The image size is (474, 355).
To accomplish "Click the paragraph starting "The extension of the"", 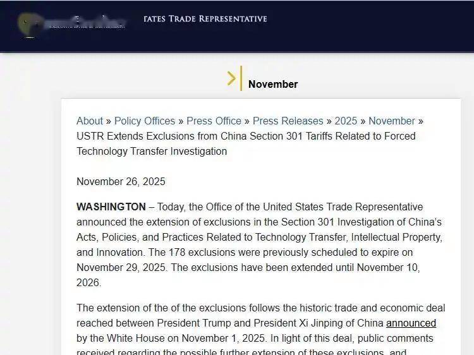I will tap(260, 308).
